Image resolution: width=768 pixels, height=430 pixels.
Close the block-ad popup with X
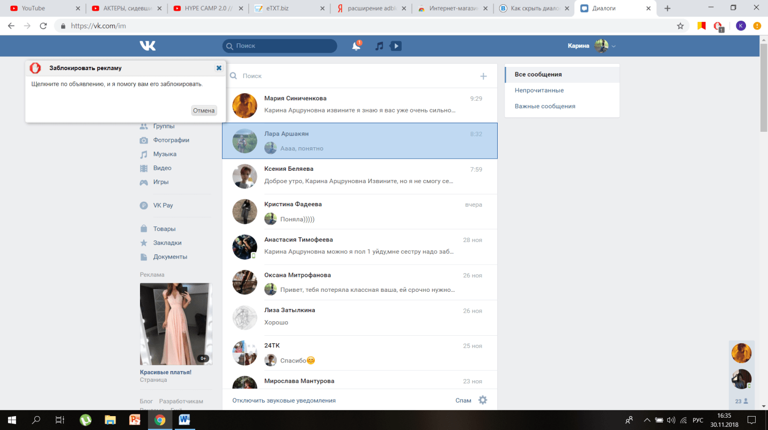(219, 68)
